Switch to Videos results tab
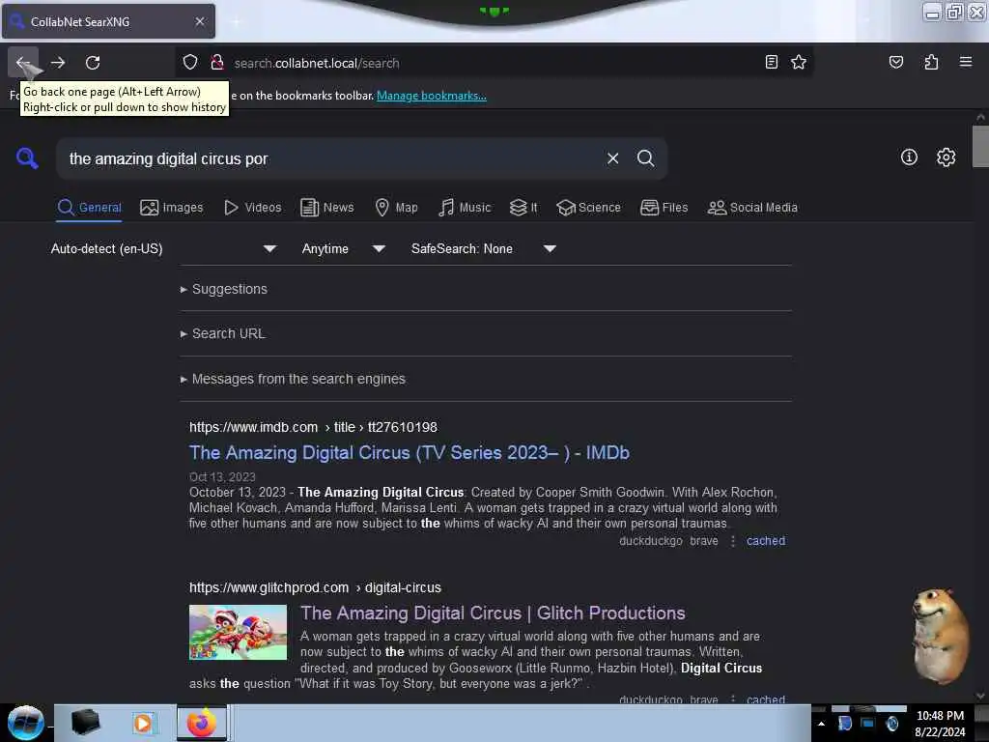The height and width of the screenshot is (742, 989). [253, 208]
